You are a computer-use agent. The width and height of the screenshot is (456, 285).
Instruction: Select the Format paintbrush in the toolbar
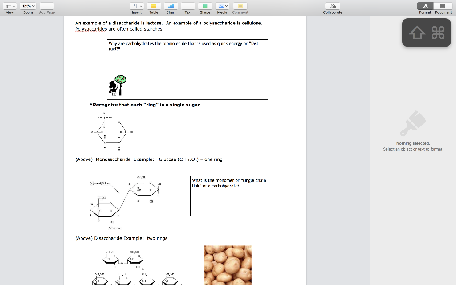tap(424, 5)
